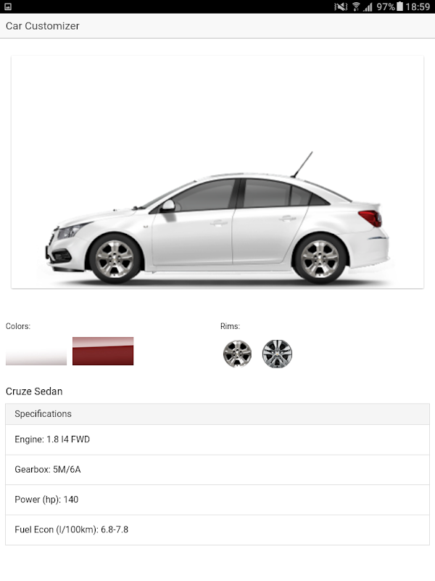This screenshot has width=435, height=581.
Task: Tap the battery status icon
Action: (400, 7)
